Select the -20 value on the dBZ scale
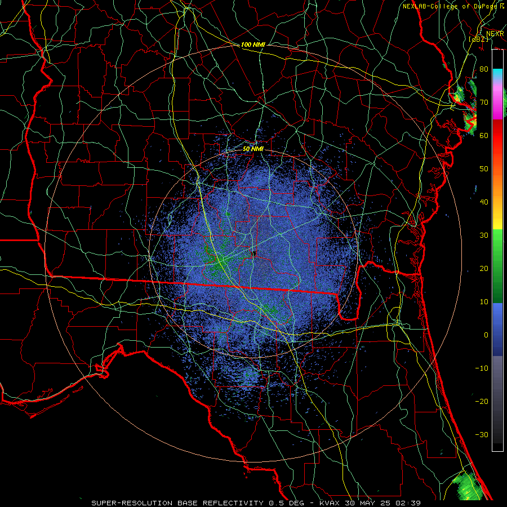507x507 pixels. pyautogui.click(x=482, y=402)
